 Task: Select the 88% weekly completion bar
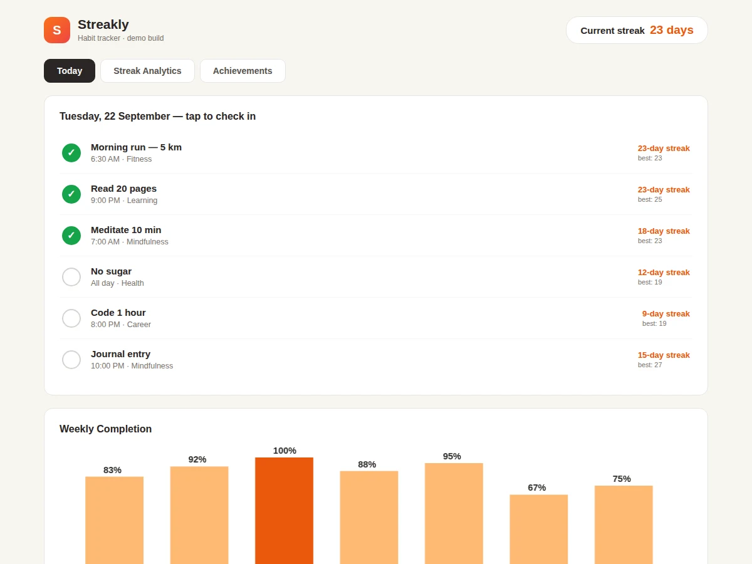click(369, 518)
